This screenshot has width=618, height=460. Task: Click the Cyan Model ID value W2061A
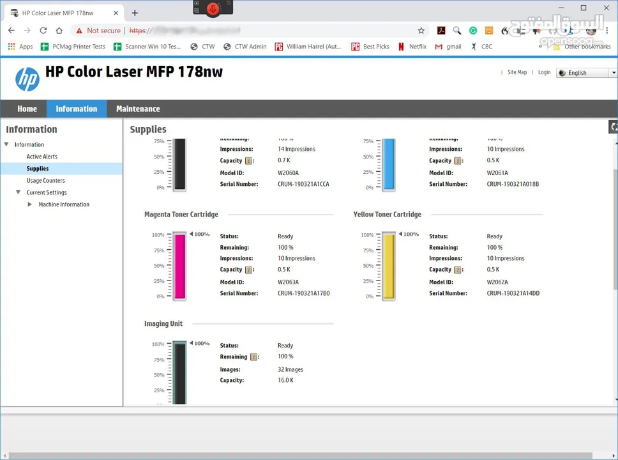click(x=497, y=173)
